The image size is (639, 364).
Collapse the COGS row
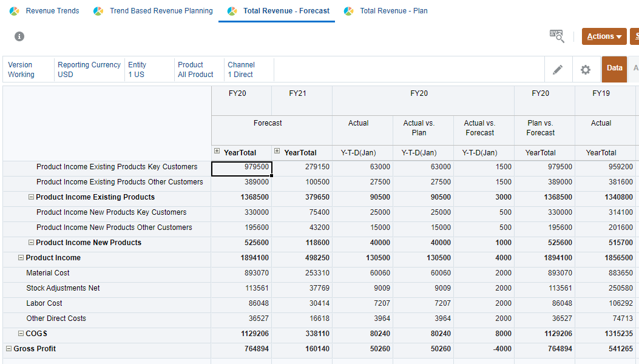pyautogui.click(x=21, y=334)
